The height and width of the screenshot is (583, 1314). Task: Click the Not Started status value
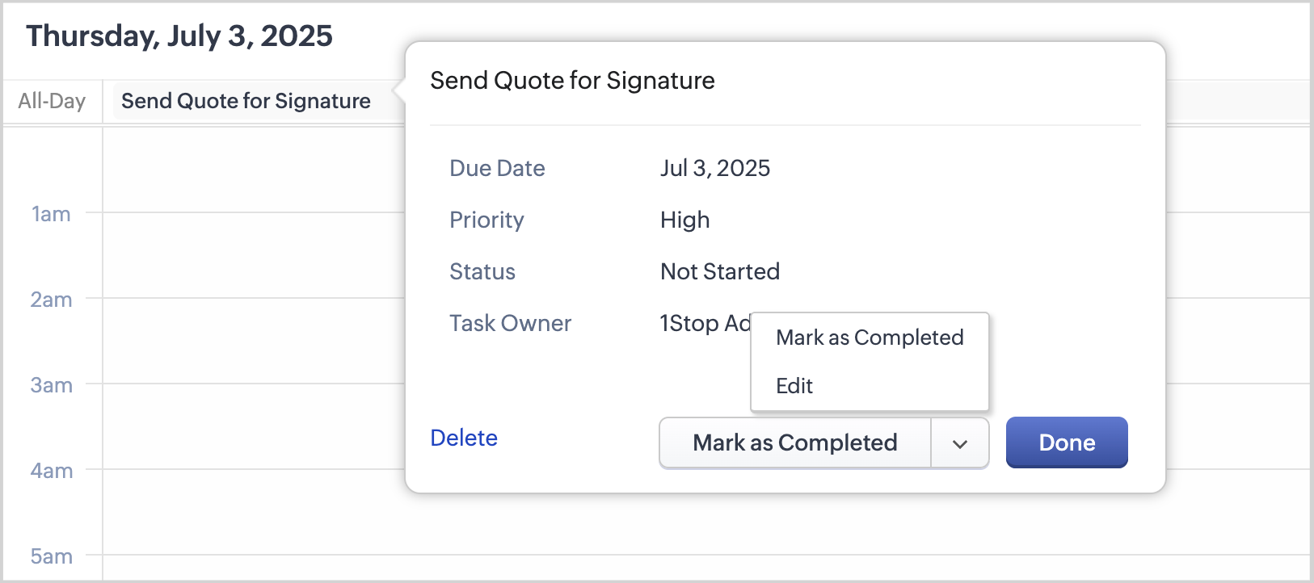coord(719,271)
